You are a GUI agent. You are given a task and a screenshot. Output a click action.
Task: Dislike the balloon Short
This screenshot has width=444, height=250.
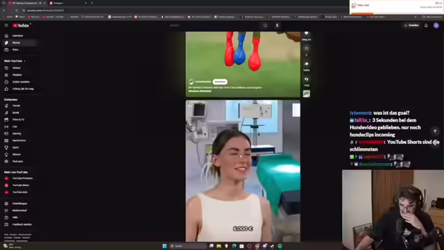pos(307,34)
